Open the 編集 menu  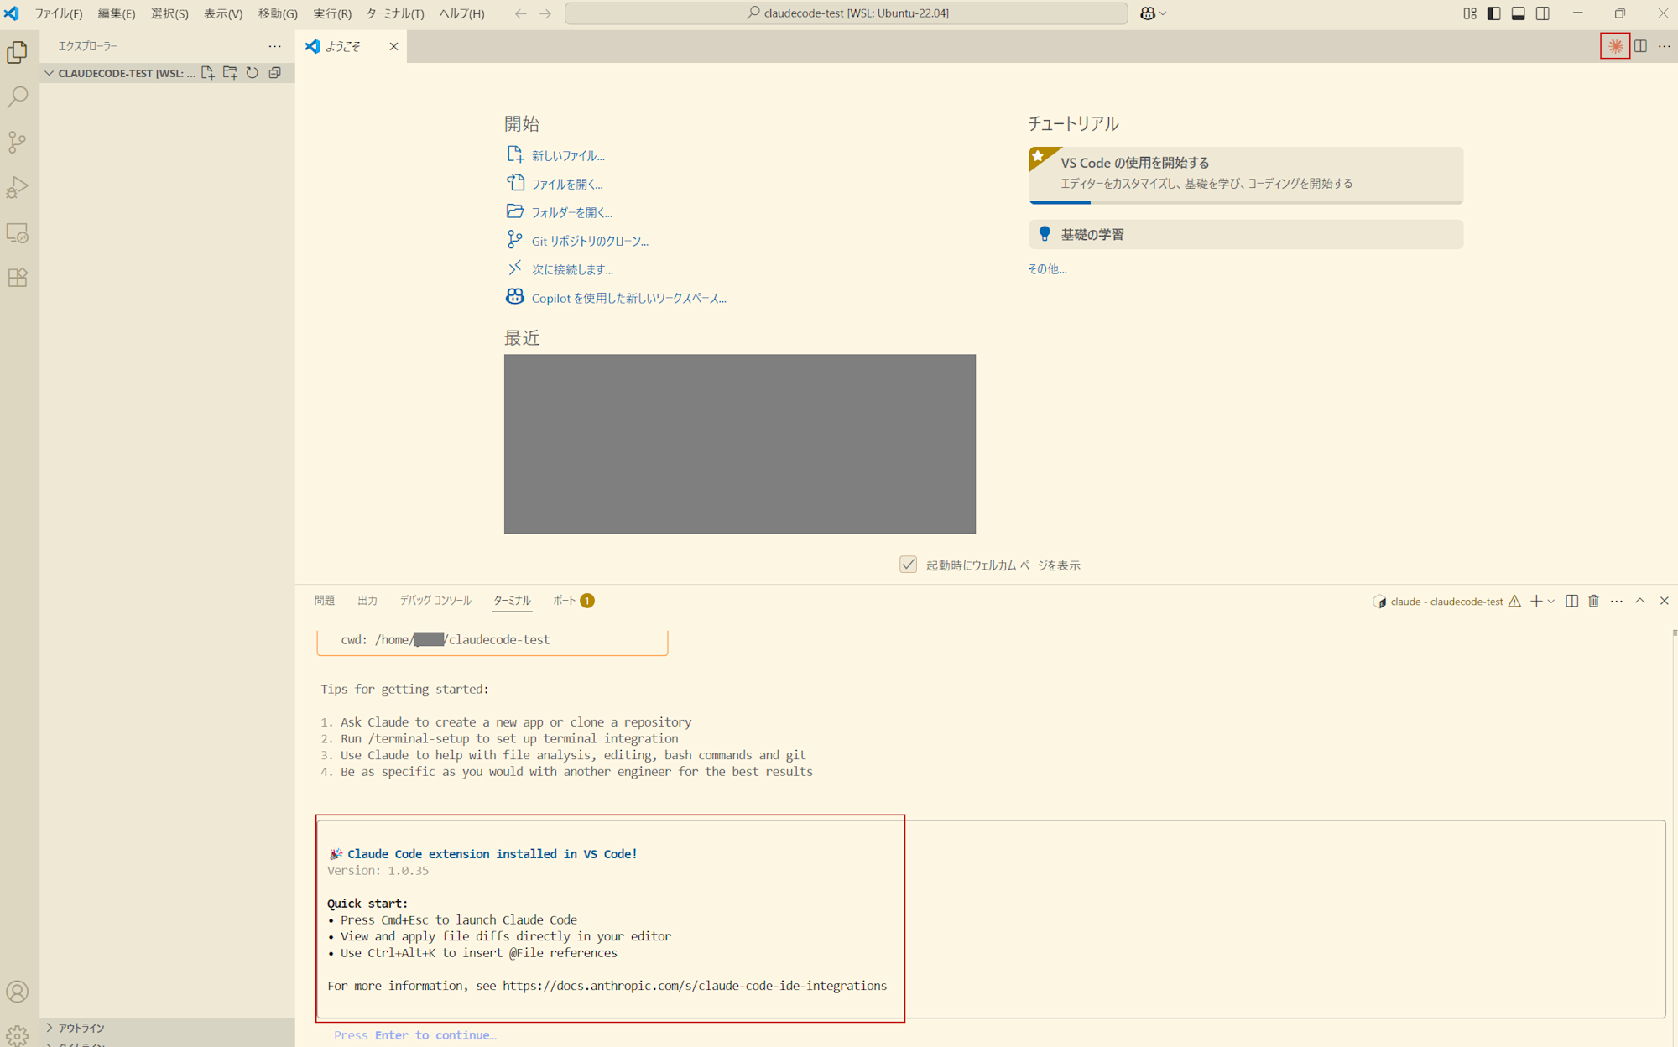(x=117, y=13)
